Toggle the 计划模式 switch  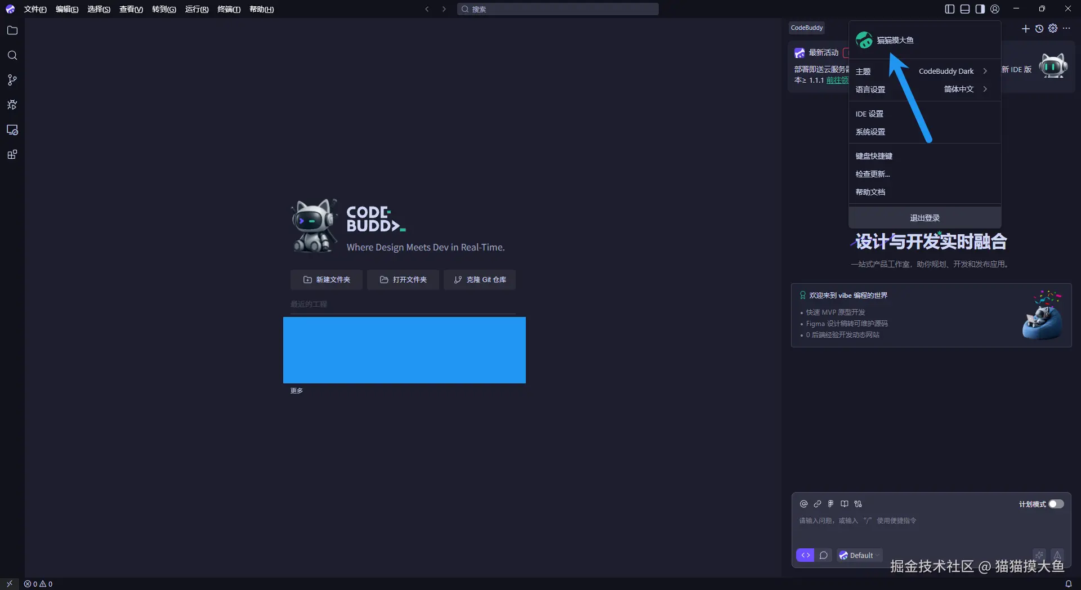[x=1056, y=504]
